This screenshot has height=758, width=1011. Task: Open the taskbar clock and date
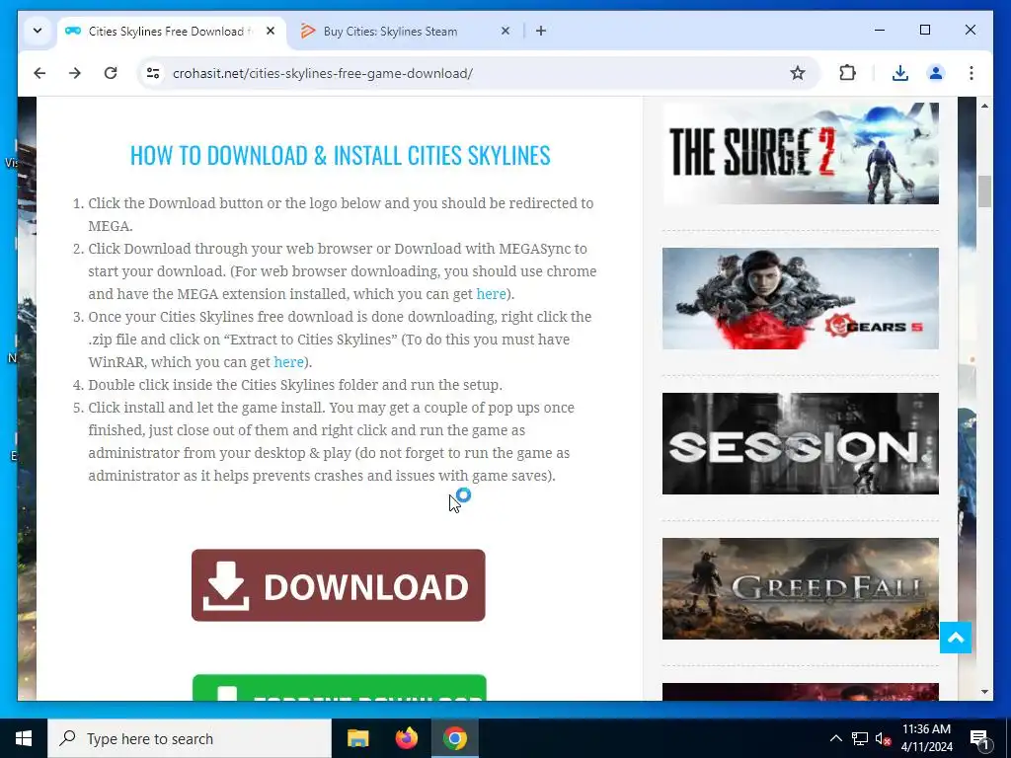click(x=926, y=738)
